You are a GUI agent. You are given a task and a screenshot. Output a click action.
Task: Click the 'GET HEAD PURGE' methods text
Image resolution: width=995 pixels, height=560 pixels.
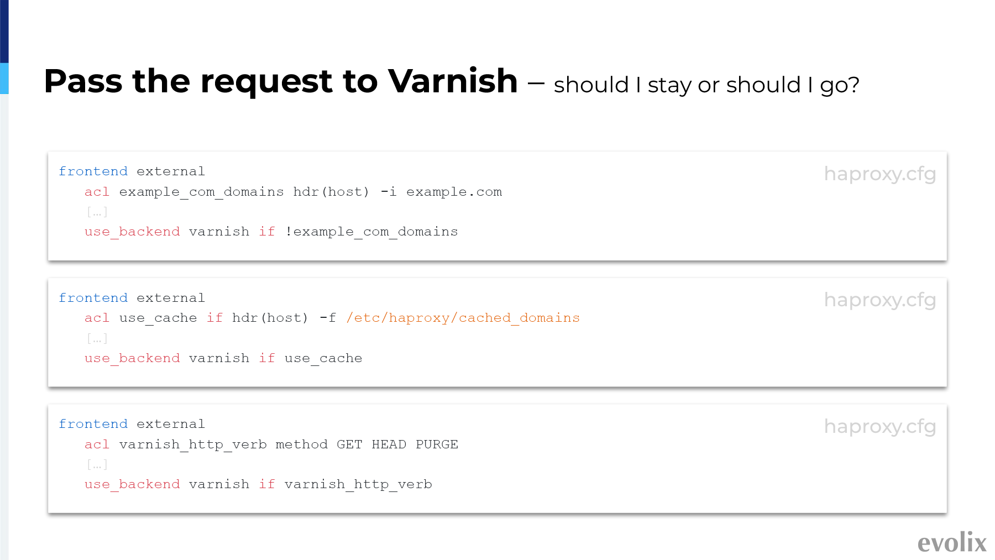(397, 444)
